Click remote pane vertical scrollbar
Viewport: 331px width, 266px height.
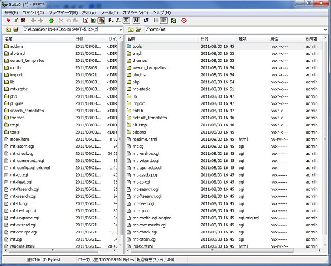click(325, 138)
